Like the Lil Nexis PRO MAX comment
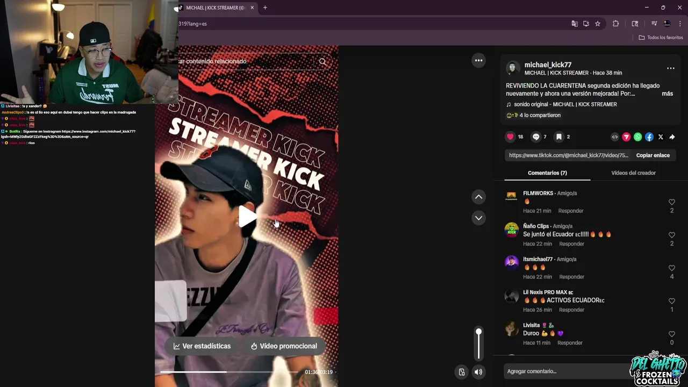This screenshot has height=387, width=688. coord(672,301)
